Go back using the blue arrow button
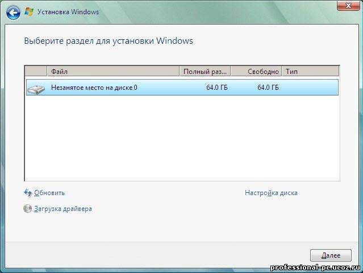The width and height of the screenshot is (363, 273). click(x=13, y=13)
